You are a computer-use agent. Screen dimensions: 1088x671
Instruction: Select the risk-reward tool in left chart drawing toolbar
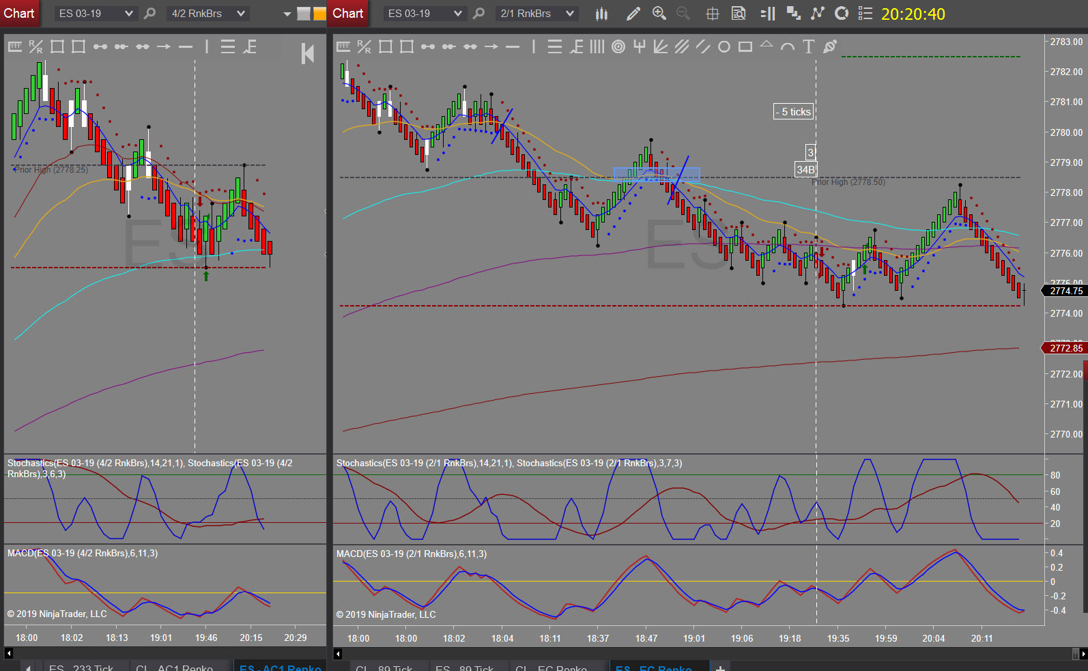(36, 46)
